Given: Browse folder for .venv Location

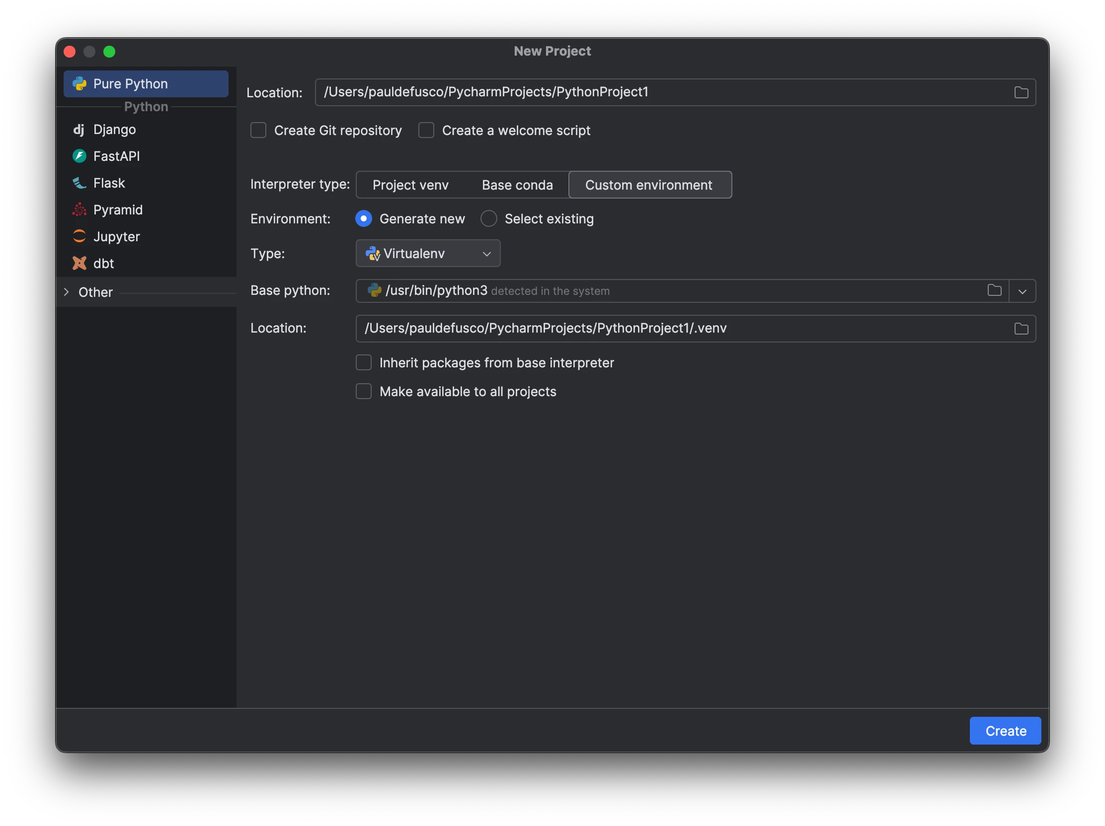Looking at the screenshot, I should pos(1021,329).
